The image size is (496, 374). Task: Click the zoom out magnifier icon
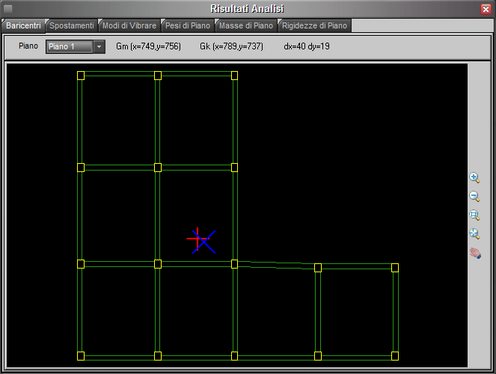474,197
